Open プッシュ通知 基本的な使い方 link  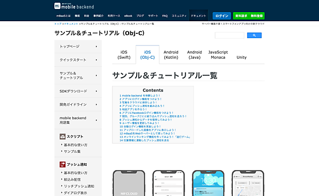pyautogui.click(x=75, y=173)
